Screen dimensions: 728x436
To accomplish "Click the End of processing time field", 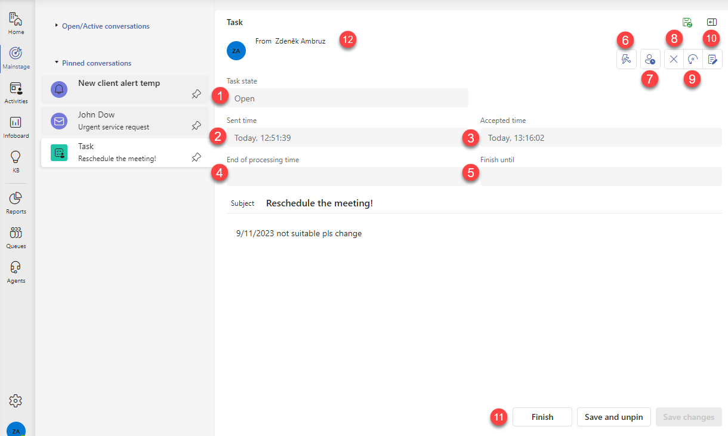I will (347, 177).
